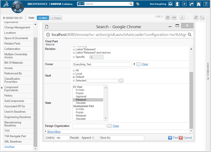Open the Help question mark icon

coord(205,4)
